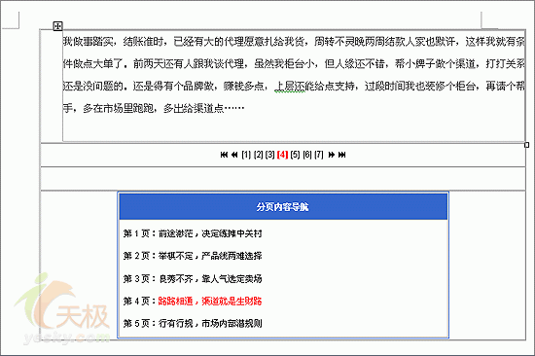Click the first paragraph line starting 我做事踏实

tap(294, 42)
